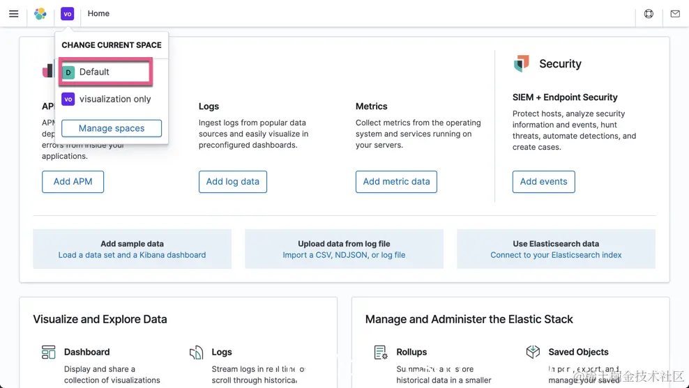Click the Elastic logo icon
The height and width of the screenshot is (388, 689).
(40, 14)
